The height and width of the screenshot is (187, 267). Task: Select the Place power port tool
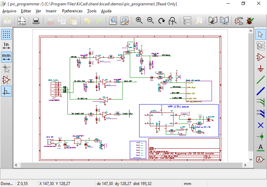click(x=261, y=68)
